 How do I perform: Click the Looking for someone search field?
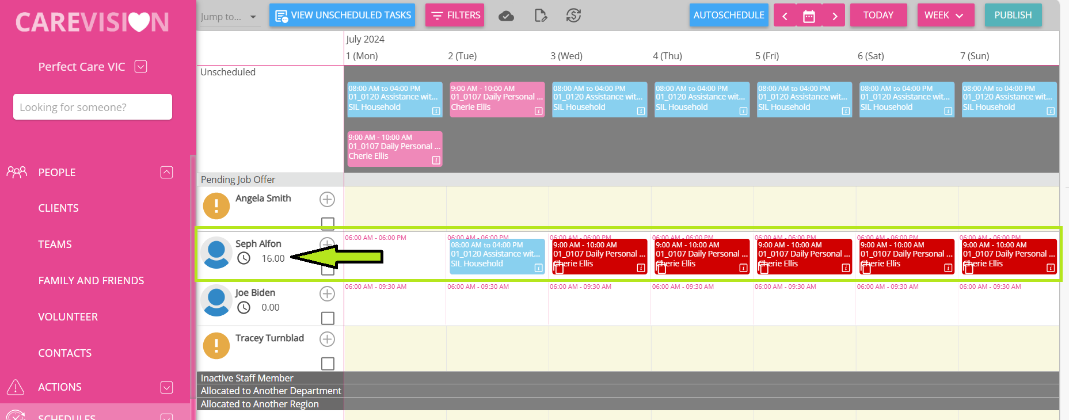[93, 107]
